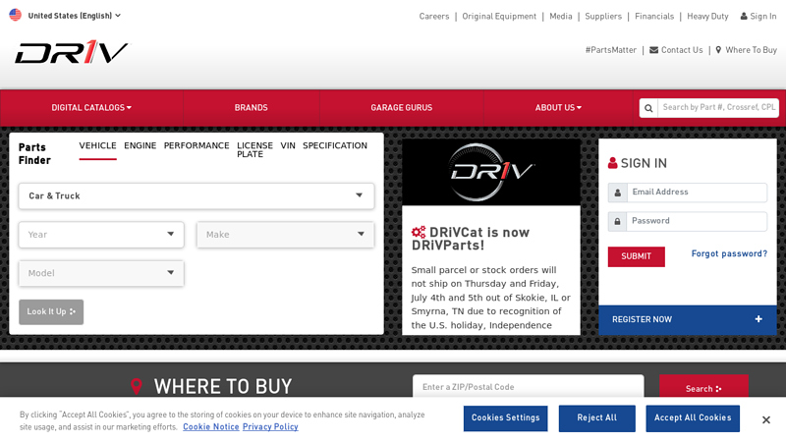The height and width of the screenshot is (442, 786).
Task: Switch to the Performance tab
Action: coord(196,145)
